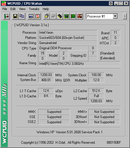Image resolution: width=130 pixels, height=148 pixels.
Task: Click the code 880190BF at bottom right
Action: coord(114,143)
